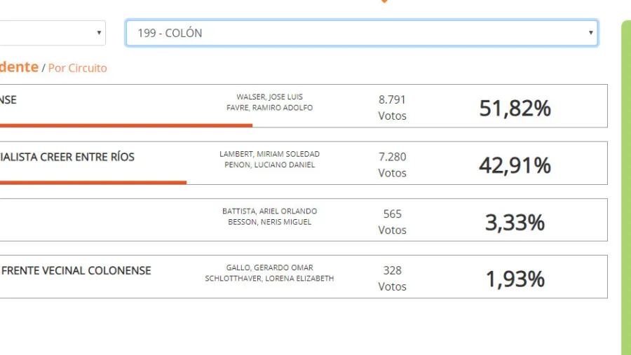
Task: Click the 3,33% percentage value
Action: pyautogui.click(x=515, y=223)
